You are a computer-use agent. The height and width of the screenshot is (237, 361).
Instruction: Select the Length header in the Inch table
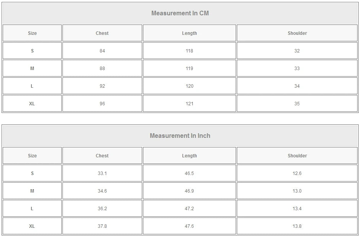coord(189,156)
